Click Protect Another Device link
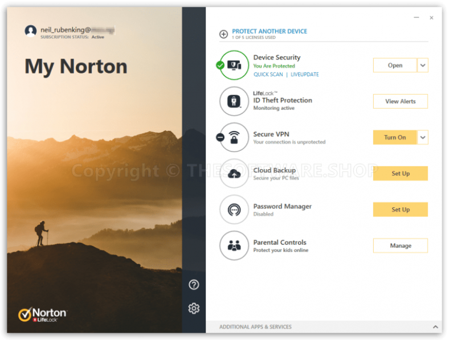The height and width of the screenshot is (340, 449). pos(270,31)
